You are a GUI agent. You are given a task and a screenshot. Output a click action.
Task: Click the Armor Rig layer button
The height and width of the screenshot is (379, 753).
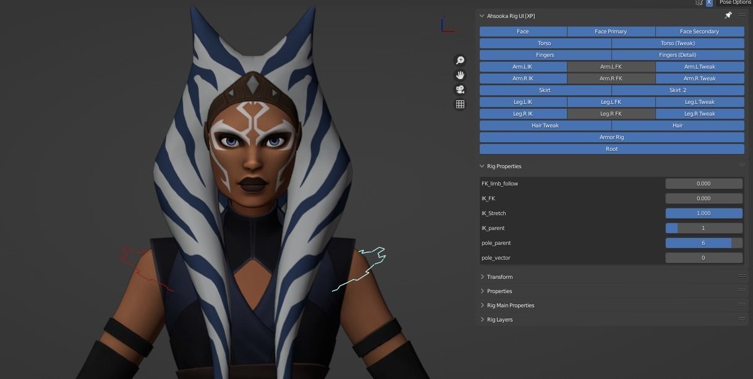point(612,137)
